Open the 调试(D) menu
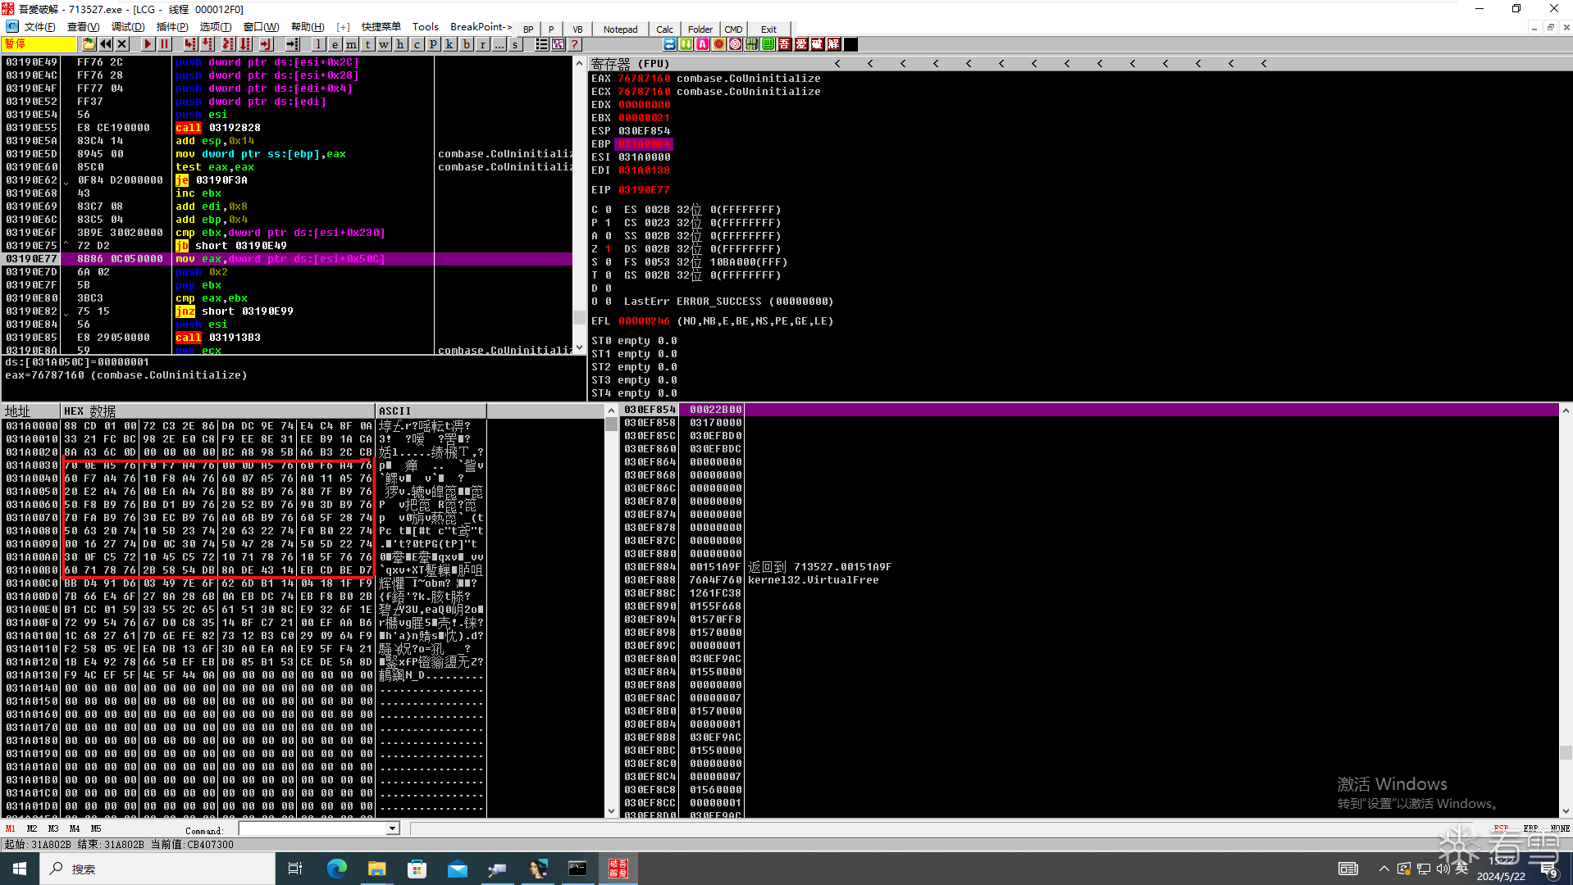Screen dimensions: 1573x885 pyautogui.click(x=128, y=27)
